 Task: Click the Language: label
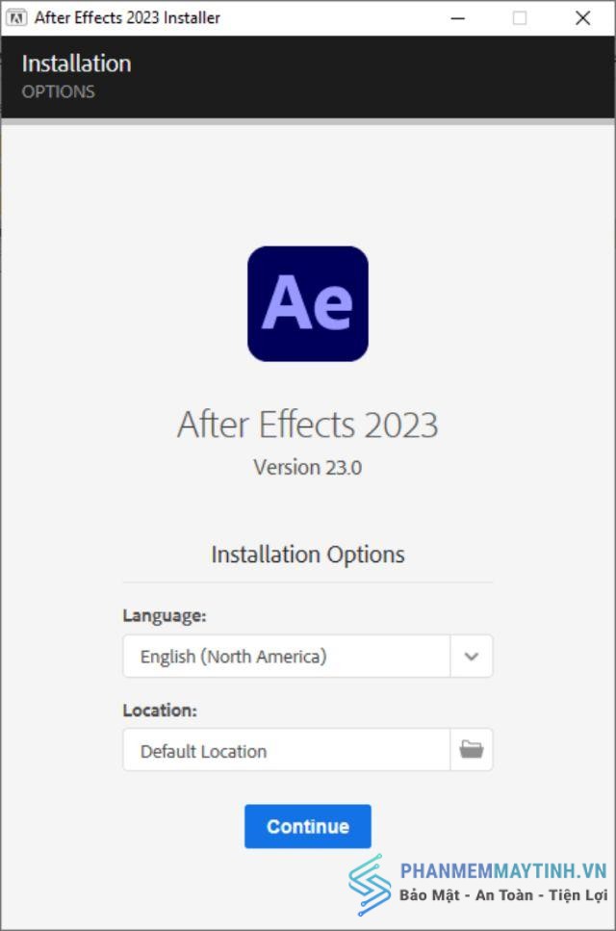pyautogui.click(x=165, y=616)
